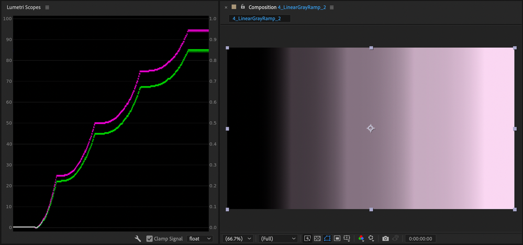Screen dimensions: 523x245
Task: Click the Composition 4_LinearGrayRamp_2 panel title
Action: (287, 7)
